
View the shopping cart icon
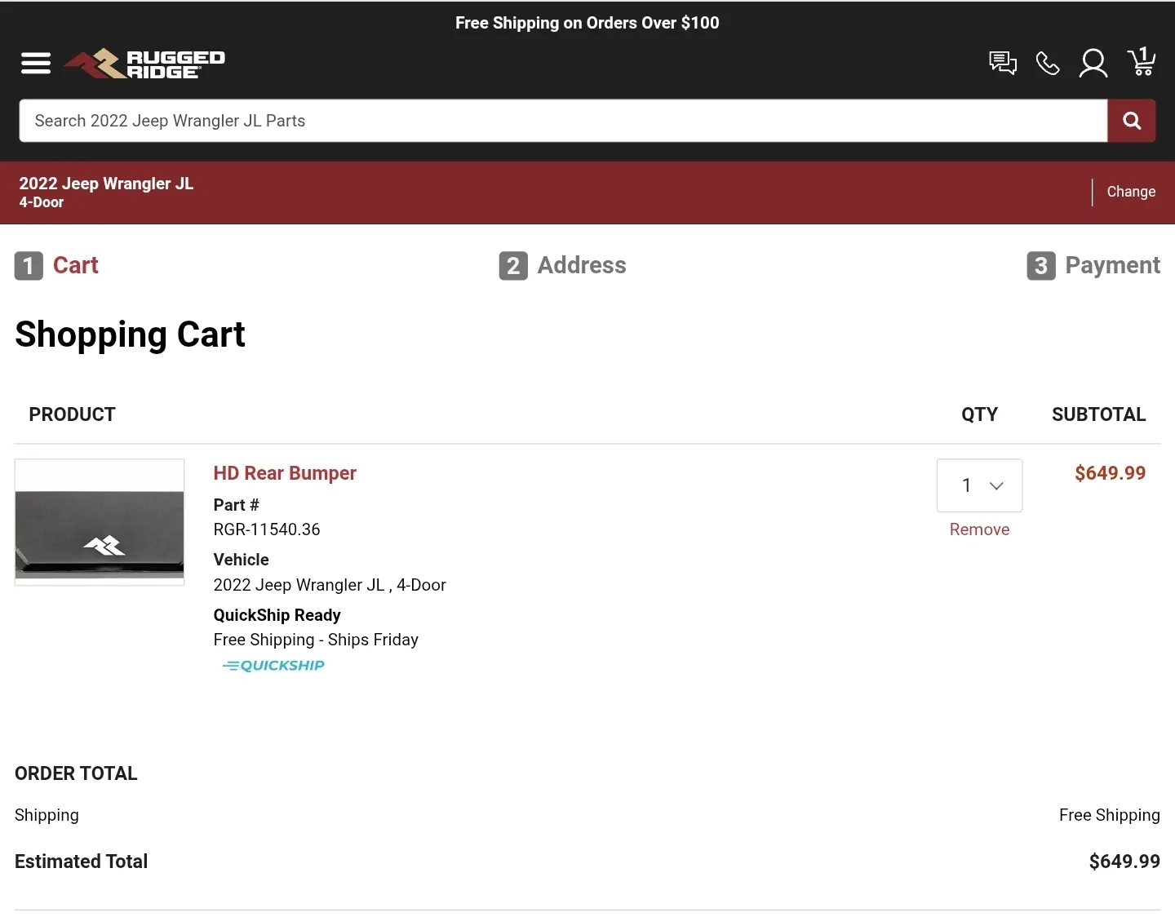(x=1142, y=61)
